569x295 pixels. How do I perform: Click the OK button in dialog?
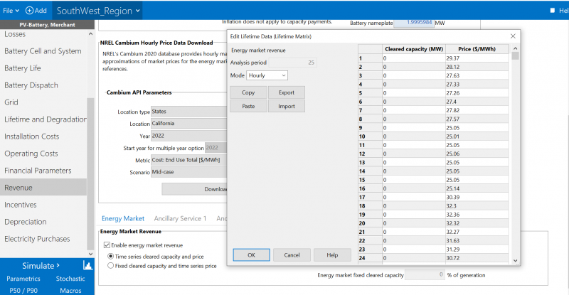click(251, 254)
